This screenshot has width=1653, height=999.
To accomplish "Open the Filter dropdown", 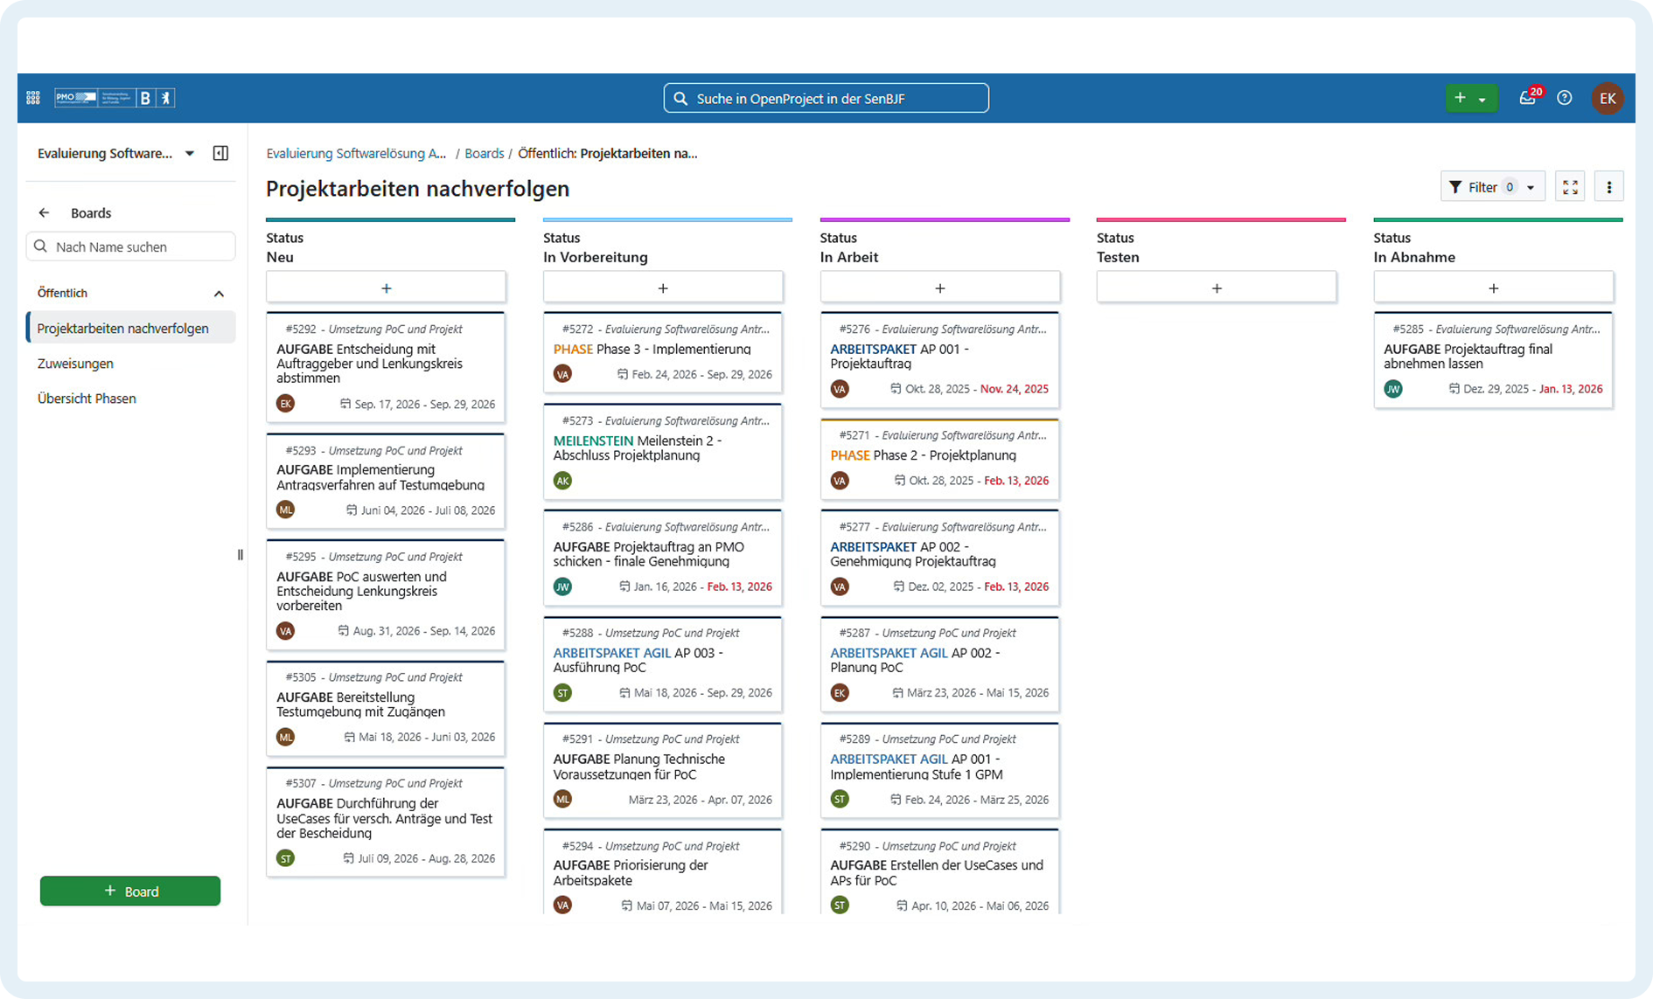I will 1491,187.
